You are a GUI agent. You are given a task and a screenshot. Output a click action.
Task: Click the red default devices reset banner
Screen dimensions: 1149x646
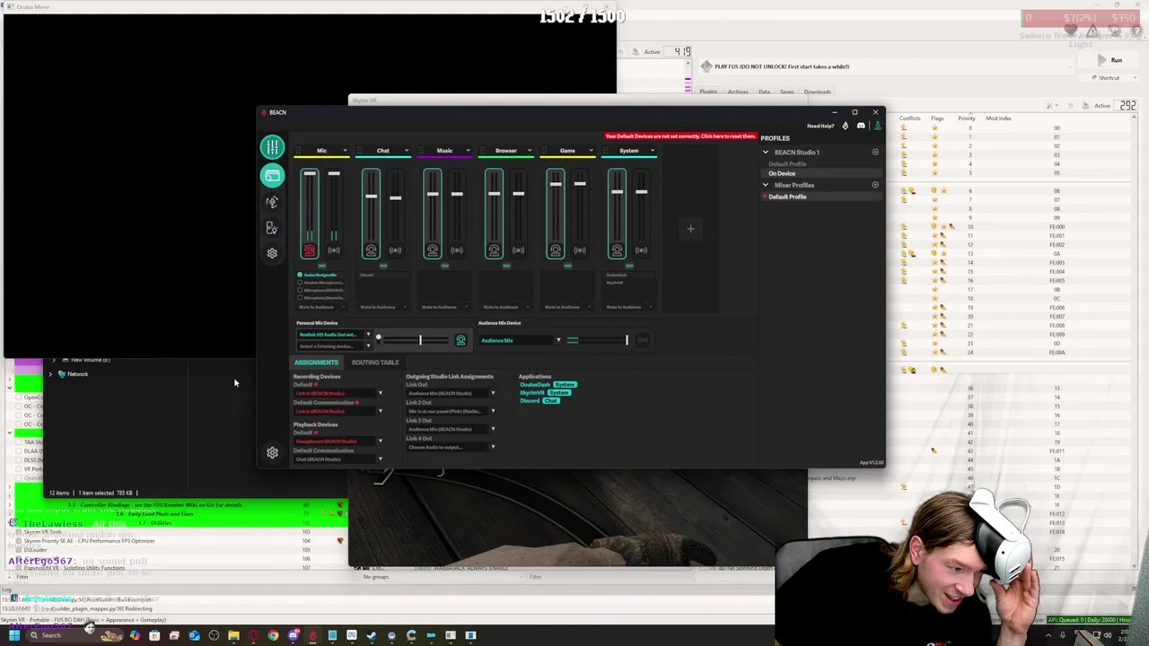tap(680, 136)
